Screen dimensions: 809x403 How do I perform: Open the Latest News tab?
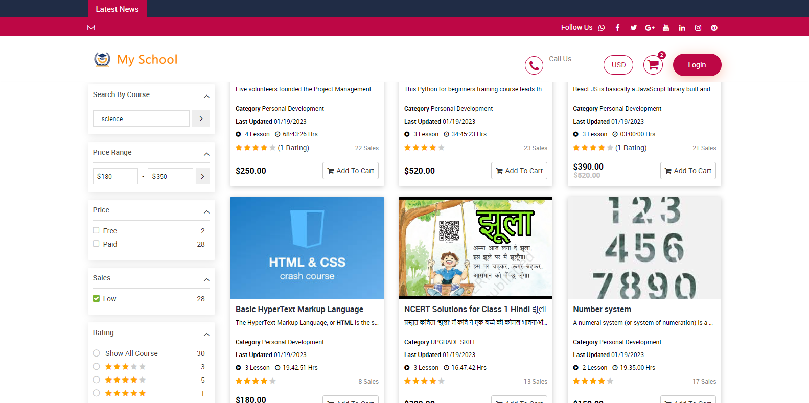117,9
